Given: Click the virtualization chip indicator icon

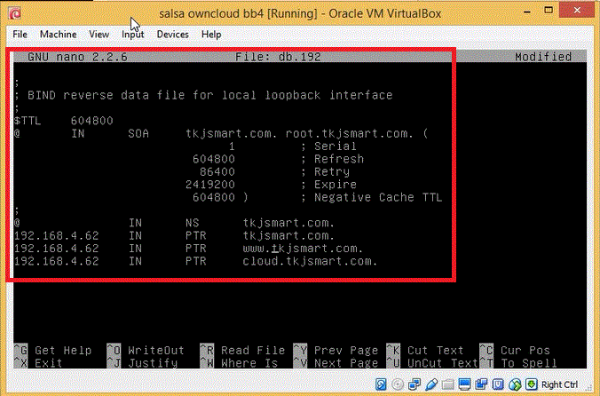Looking at the screenshot, I should click(x=498, y=384).
